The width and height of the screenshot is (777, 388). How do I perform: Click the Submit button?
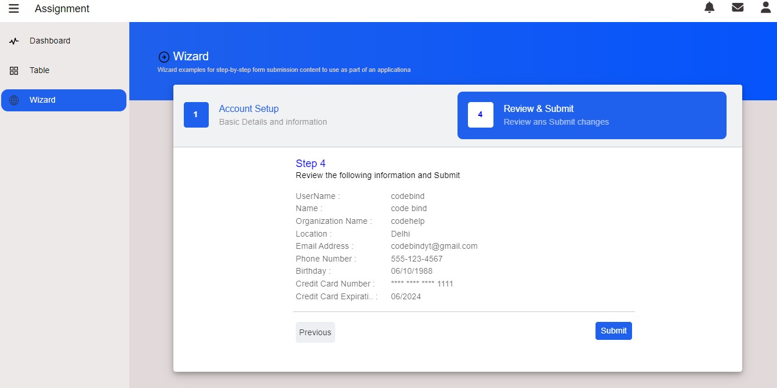[x=613, y=331]
